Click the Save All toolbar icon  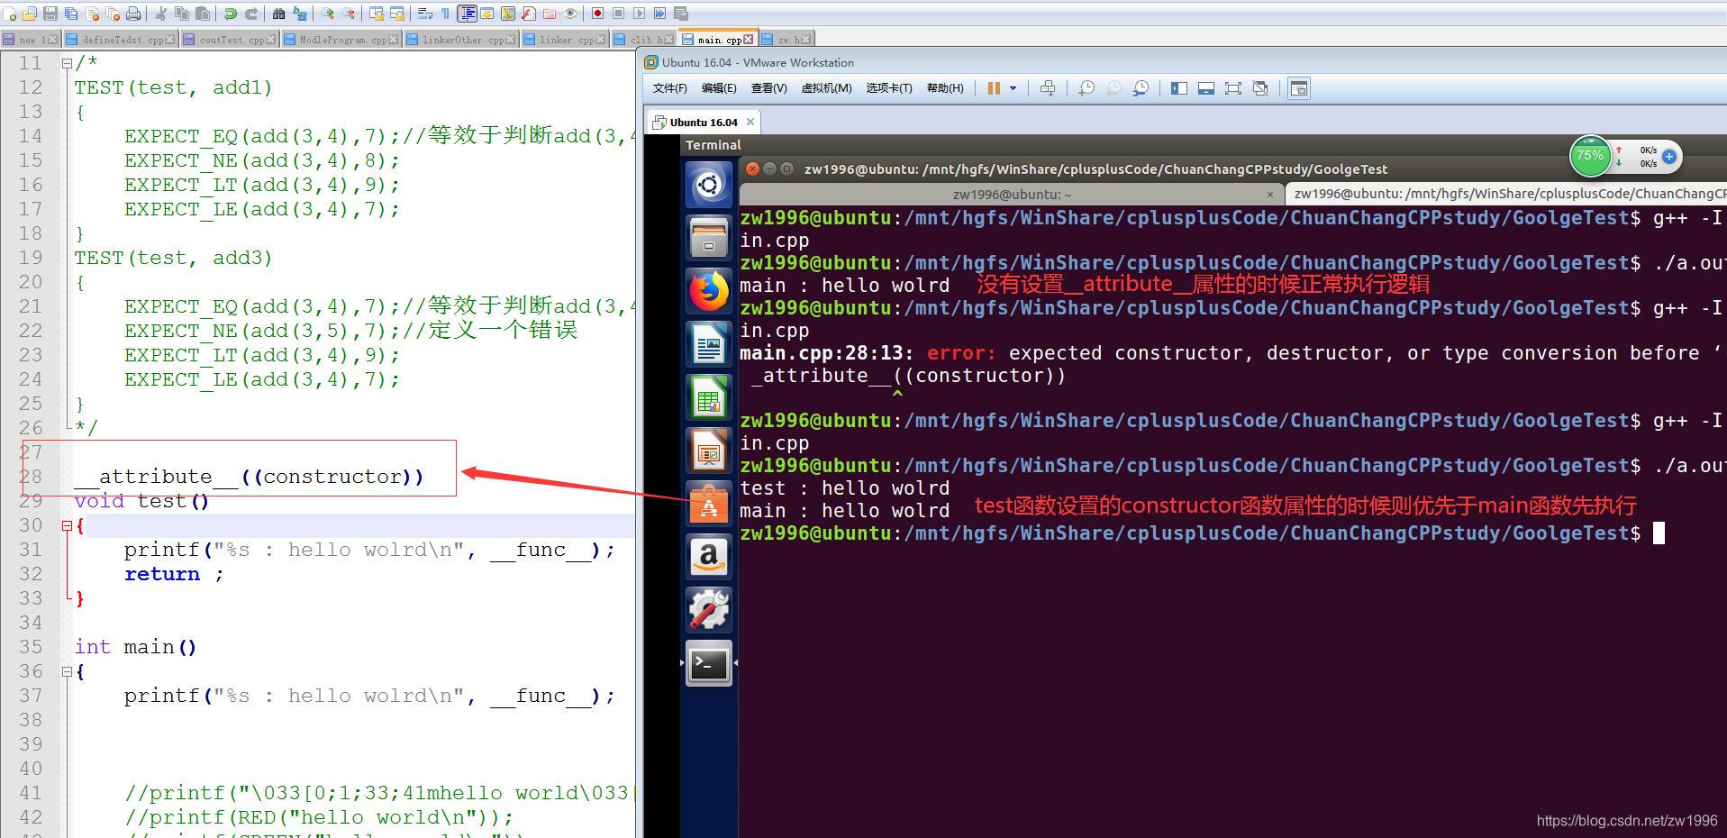tap(71, 14)
